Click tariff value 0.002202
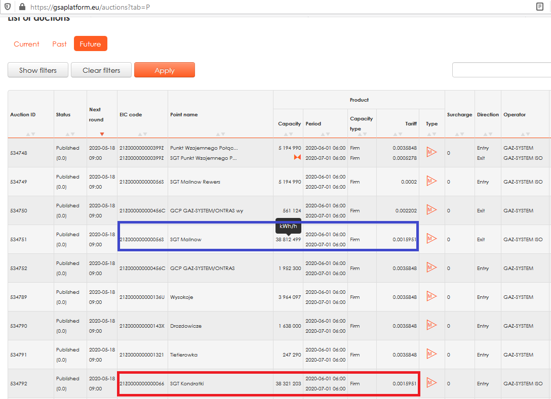Image resolution: width=551 pixels, height=399 pixels. [x=406, y=210]
